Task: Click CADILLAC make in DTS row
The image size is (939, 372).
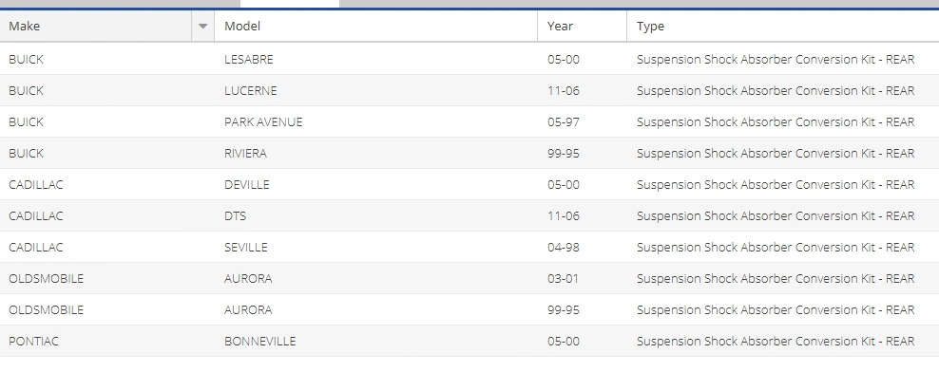Action: (35, 216)
